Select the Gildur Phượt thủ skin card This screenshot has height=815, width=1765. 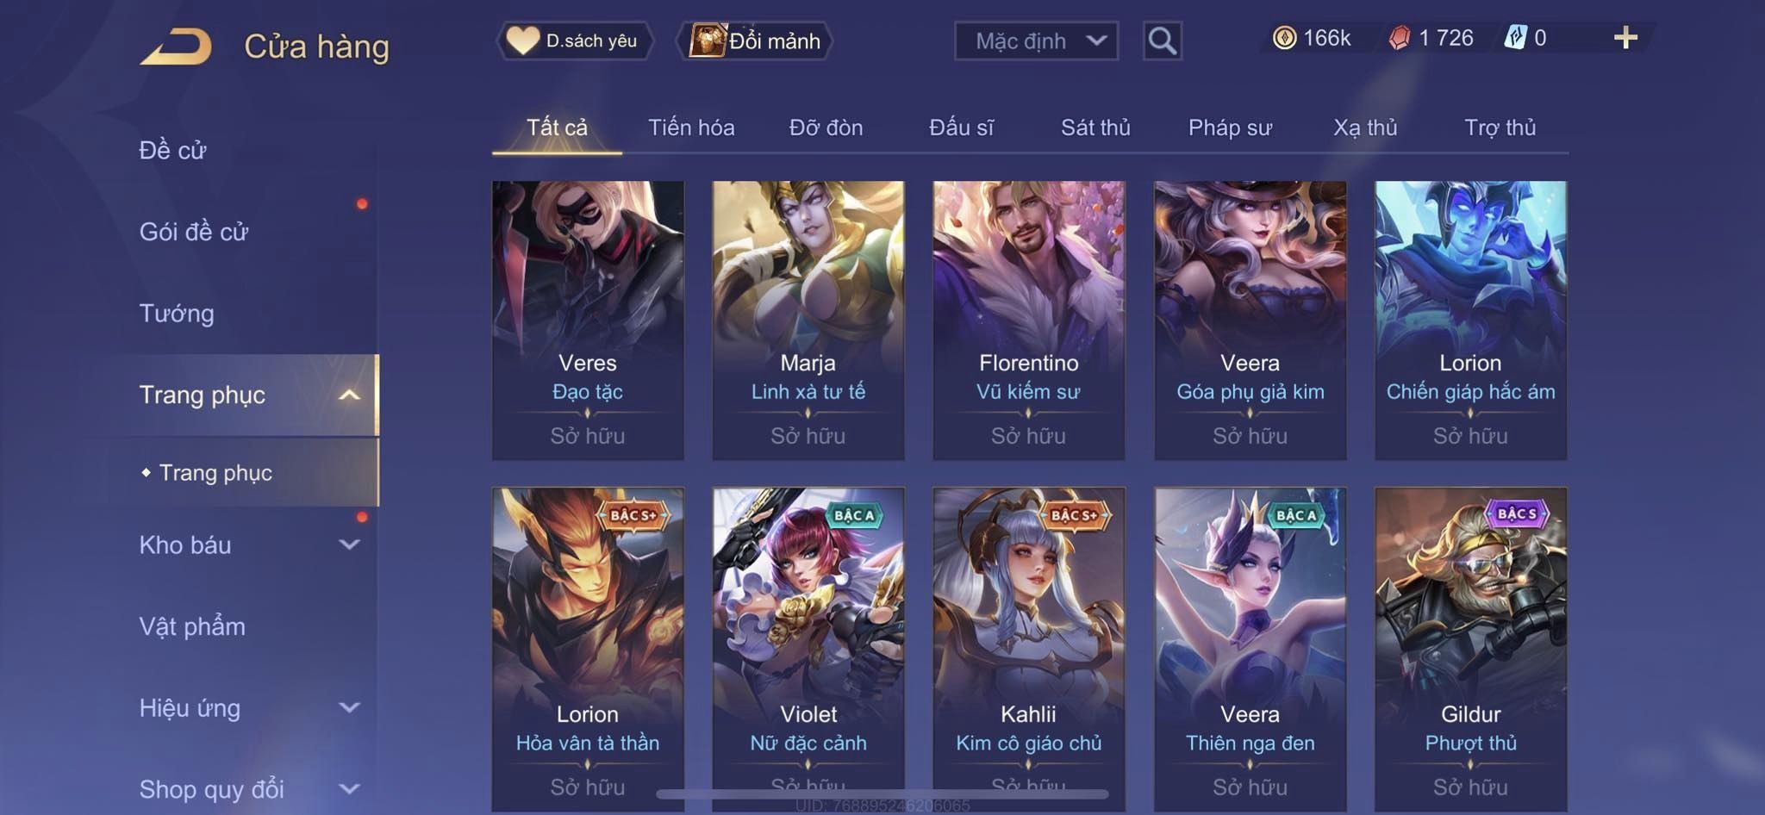pyautogui.click(x=1470, y=649)
